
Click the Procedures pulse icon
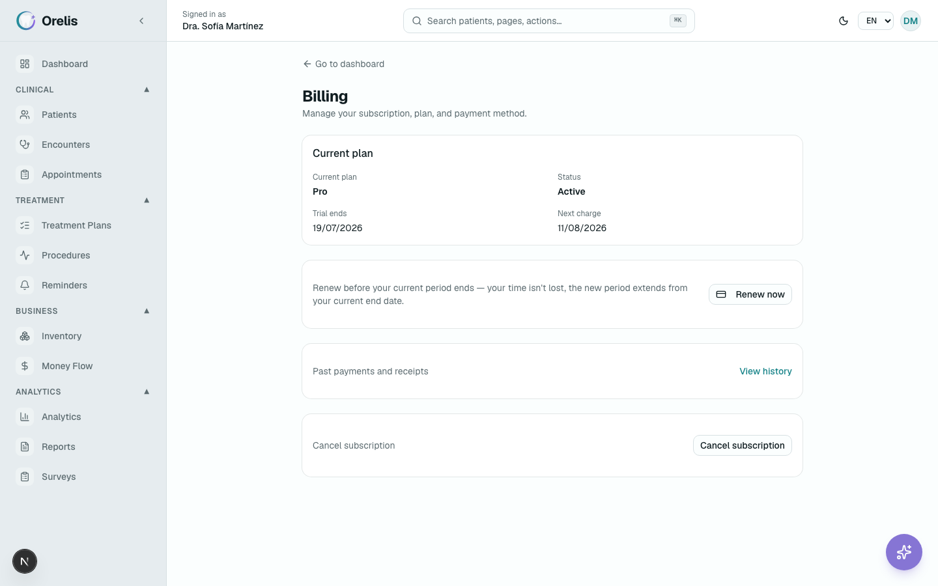click(25, 255)
